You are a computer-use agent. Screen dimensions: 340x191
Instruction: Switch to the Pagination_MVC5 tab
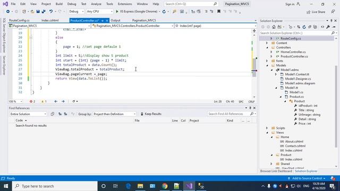pyautogui.click(x=144, y=20)
